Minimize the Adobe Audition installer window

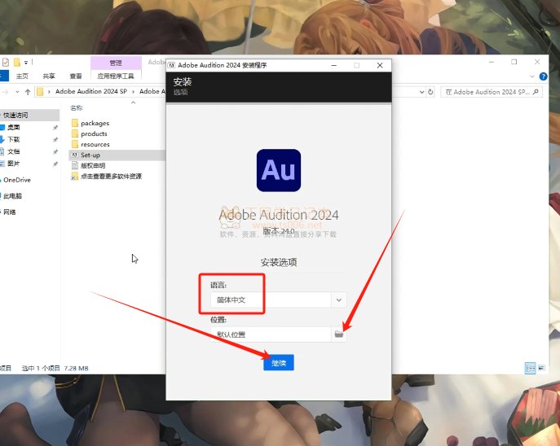tap(334, 65)
